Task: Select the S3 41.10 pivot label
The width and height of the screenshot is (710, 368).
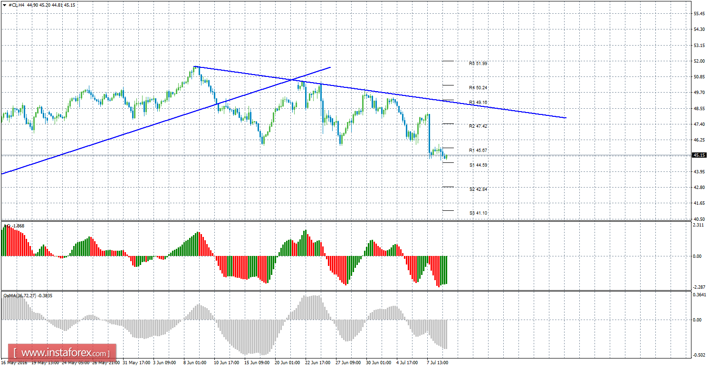Action: tap(478, 213)
